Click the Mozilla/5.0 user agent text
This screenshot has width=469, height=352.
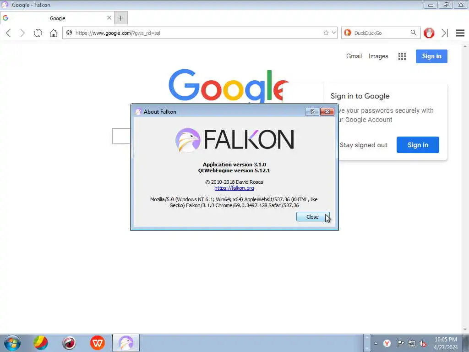[x=234, y=202]
